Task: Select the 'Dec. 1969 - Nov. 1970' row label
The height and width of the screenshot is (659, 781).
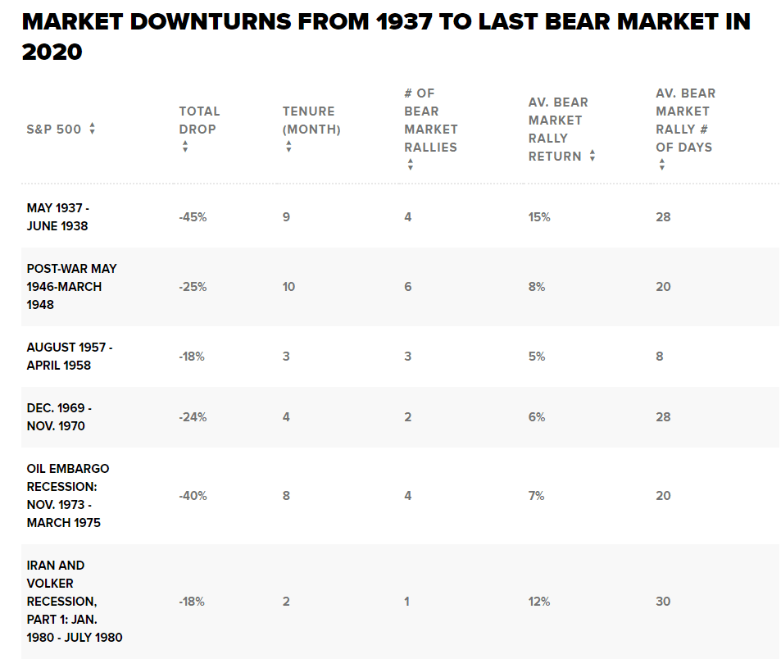Action: coord(60,417)
